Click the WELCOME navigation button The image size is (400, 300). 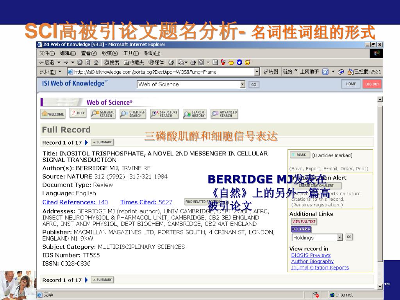53,114
